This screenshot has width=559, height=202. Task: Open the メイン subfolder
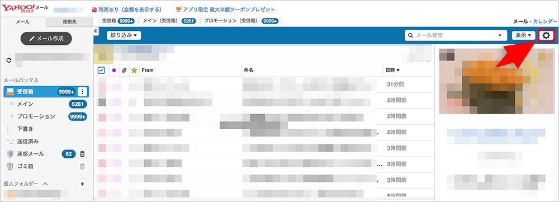click(25, 104)
